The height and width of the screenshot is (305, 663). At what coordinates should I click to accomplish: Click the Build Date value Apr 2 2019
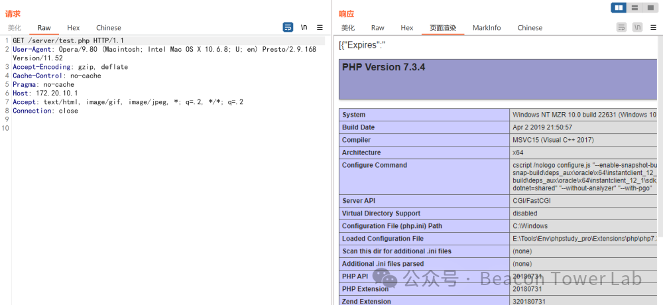(542, 127)
